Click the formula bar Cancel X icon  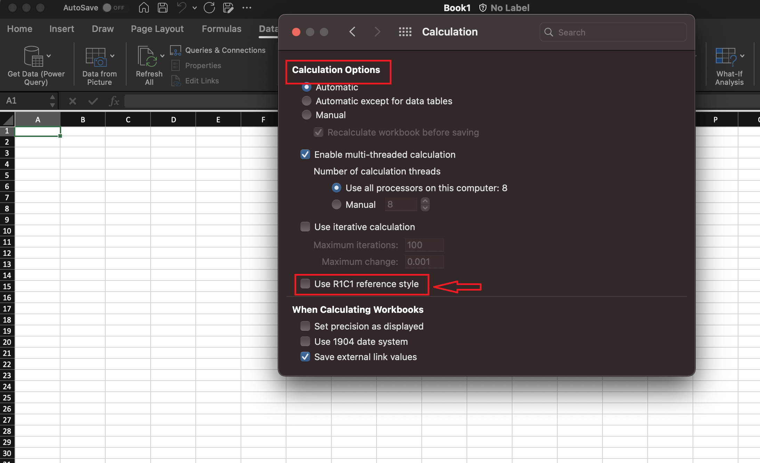(72, 101)
